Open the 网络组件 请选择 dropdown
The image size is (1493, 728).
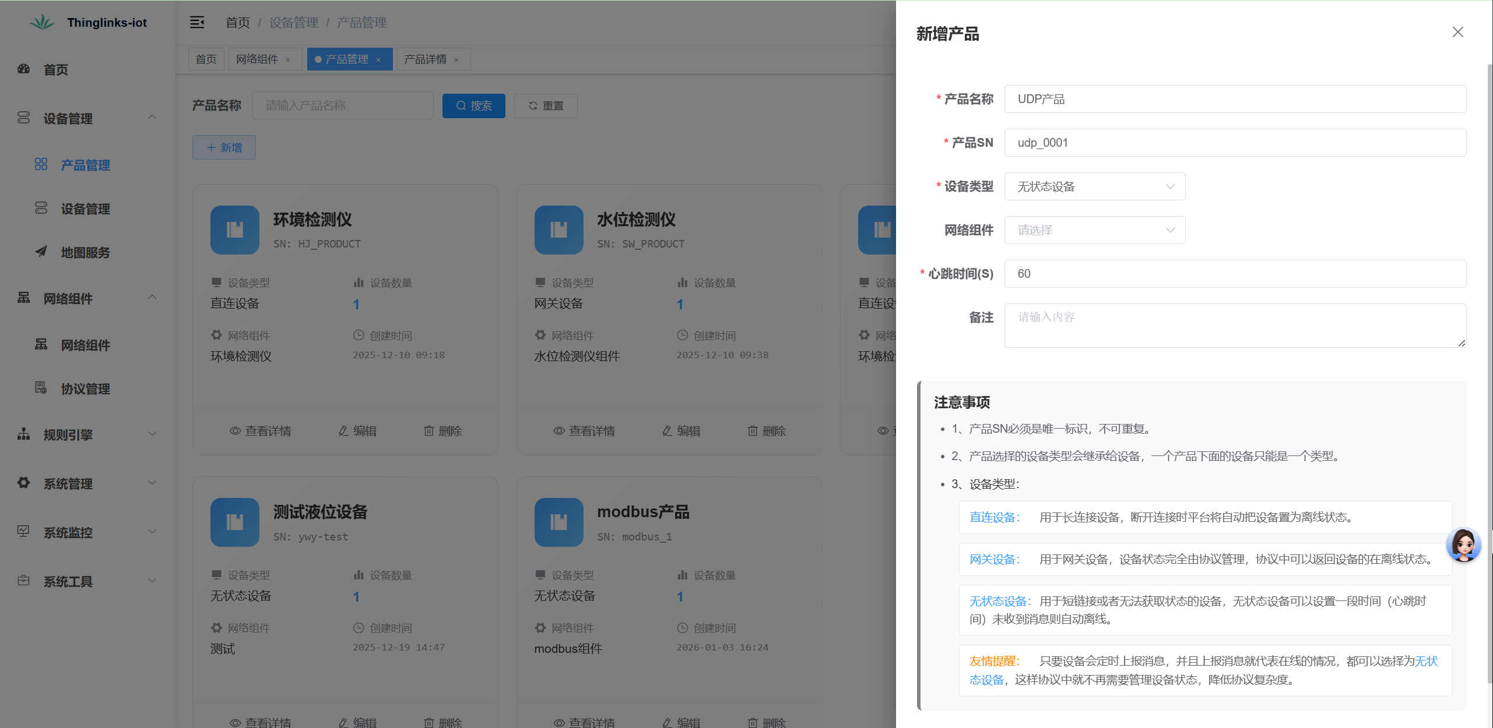(x=1094, y=230)
